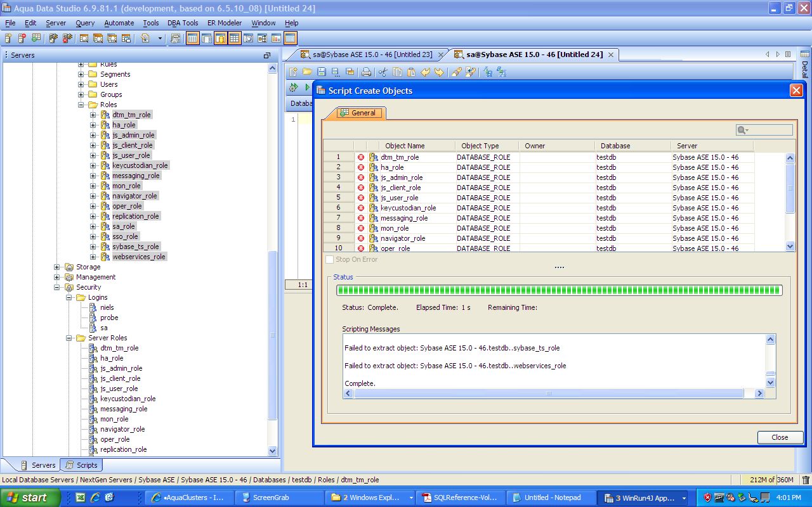The image size is (812, 507).
Task: Click the green Execute arrows icon
Action: pyautogui.click(x=294, y=87)
